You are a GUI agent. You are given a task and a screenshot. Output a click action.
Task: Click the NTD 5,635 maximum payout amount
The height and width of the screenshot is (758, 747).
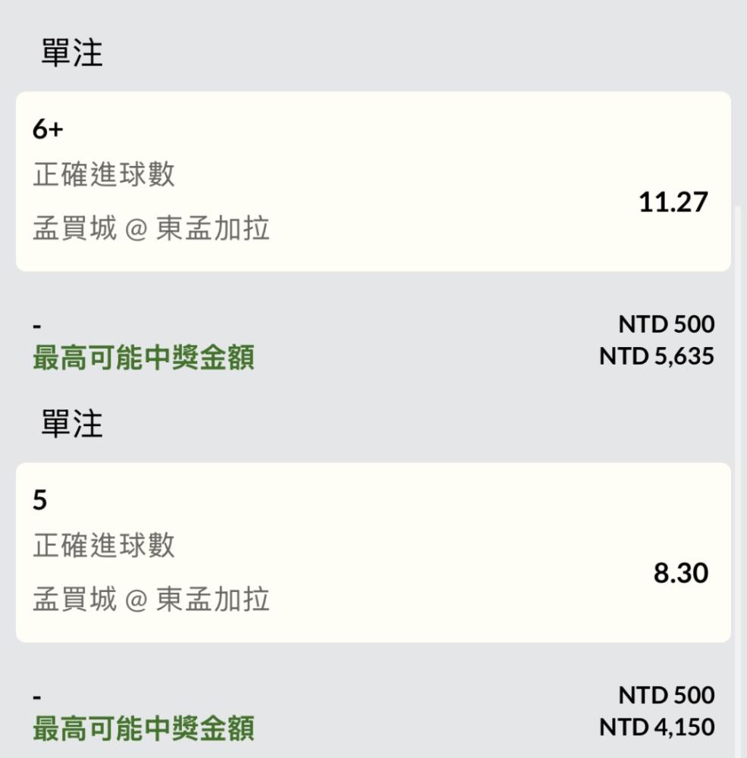pyautogui.click(x=657, y=356)
